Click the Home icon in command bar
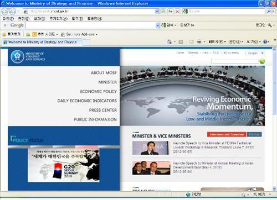 170,42
